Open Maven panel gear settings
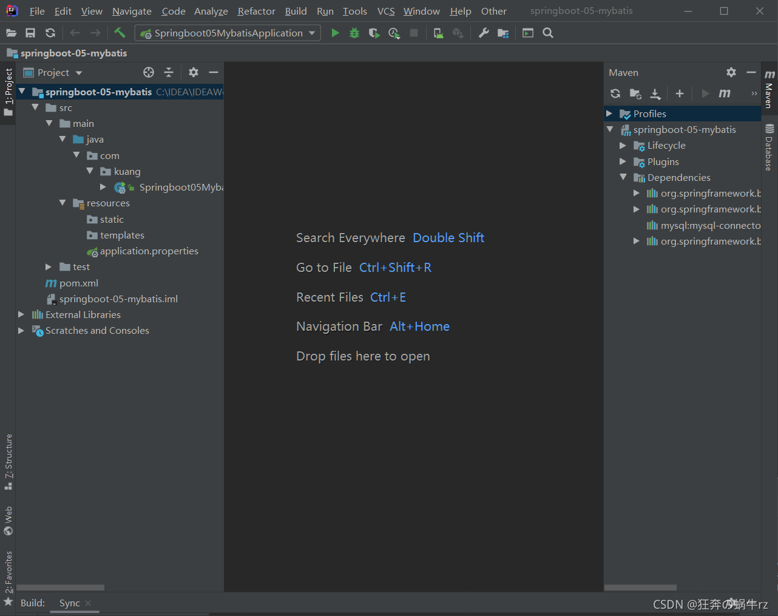Screen dimensions: 778x616 731,72
